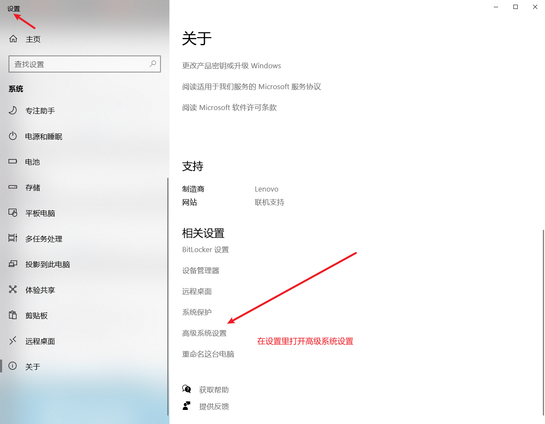Select 投影到此电脑 projection icon

[13, 264]
